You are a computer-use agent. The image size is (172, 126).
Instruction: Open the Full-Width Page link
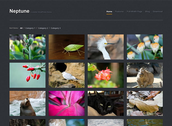[134, 11]
